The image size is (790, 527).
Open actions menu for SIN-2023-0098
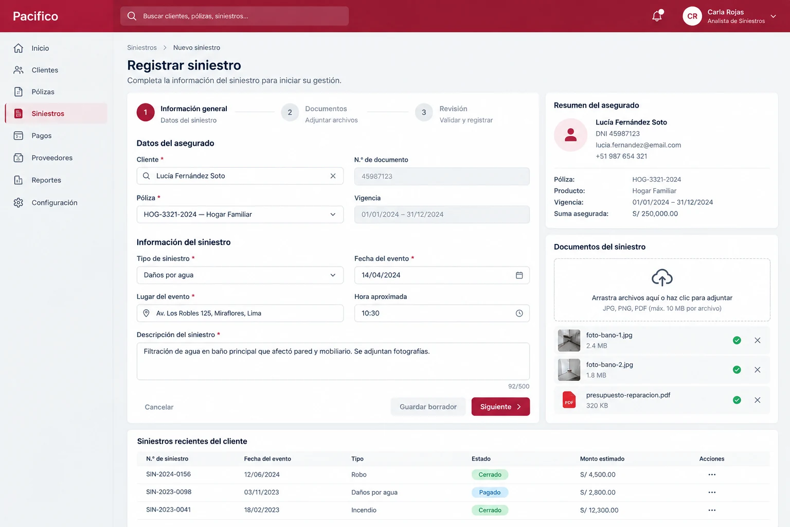(712, 493)
